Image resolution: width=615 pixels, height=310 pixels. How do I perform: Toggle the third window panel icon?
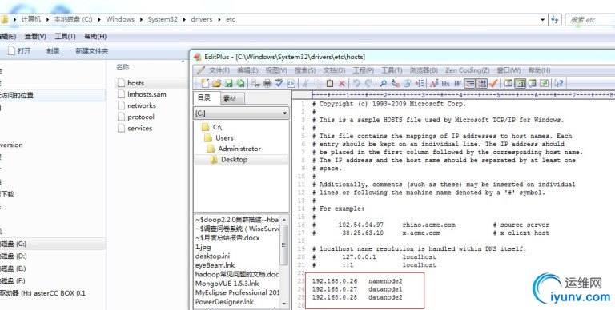[532, 83]
